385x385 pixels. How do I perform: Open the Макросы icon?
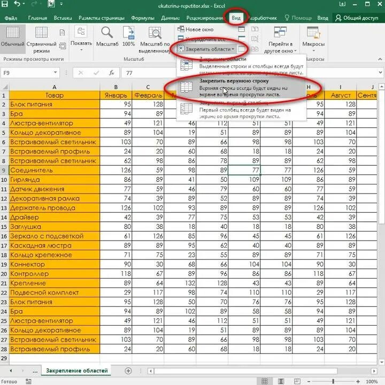(313, 33)
